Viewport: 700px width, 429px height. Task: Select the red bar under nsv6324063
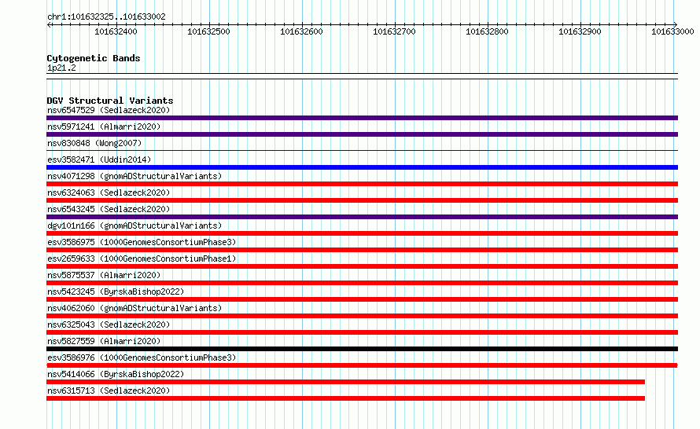(362, 200)
